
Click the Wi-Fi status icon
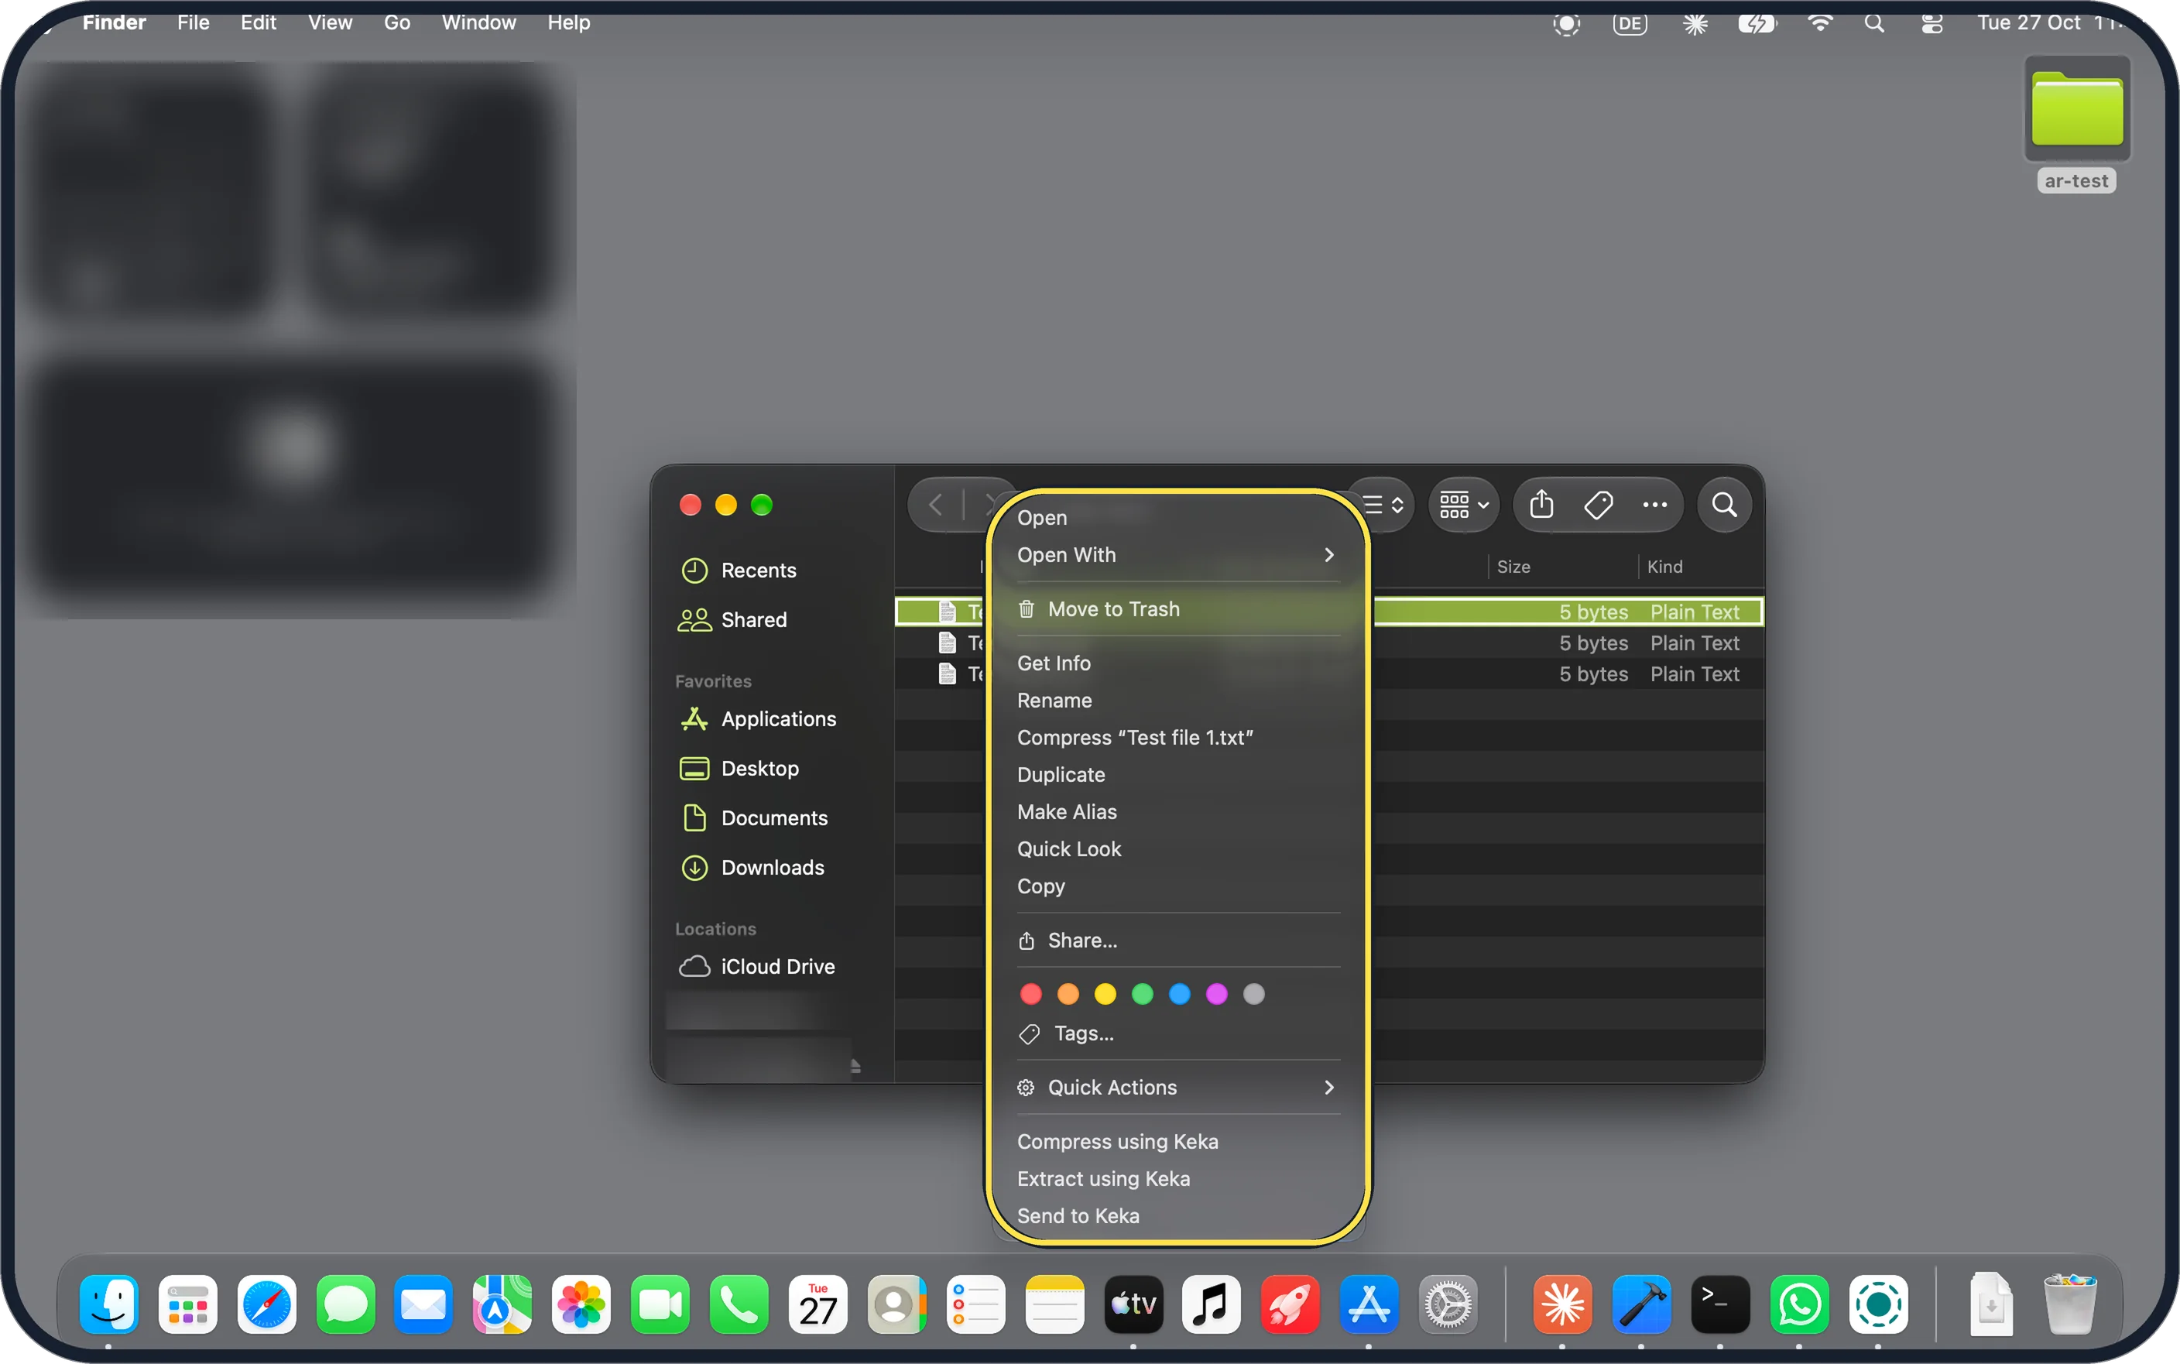coord(1820,23)
